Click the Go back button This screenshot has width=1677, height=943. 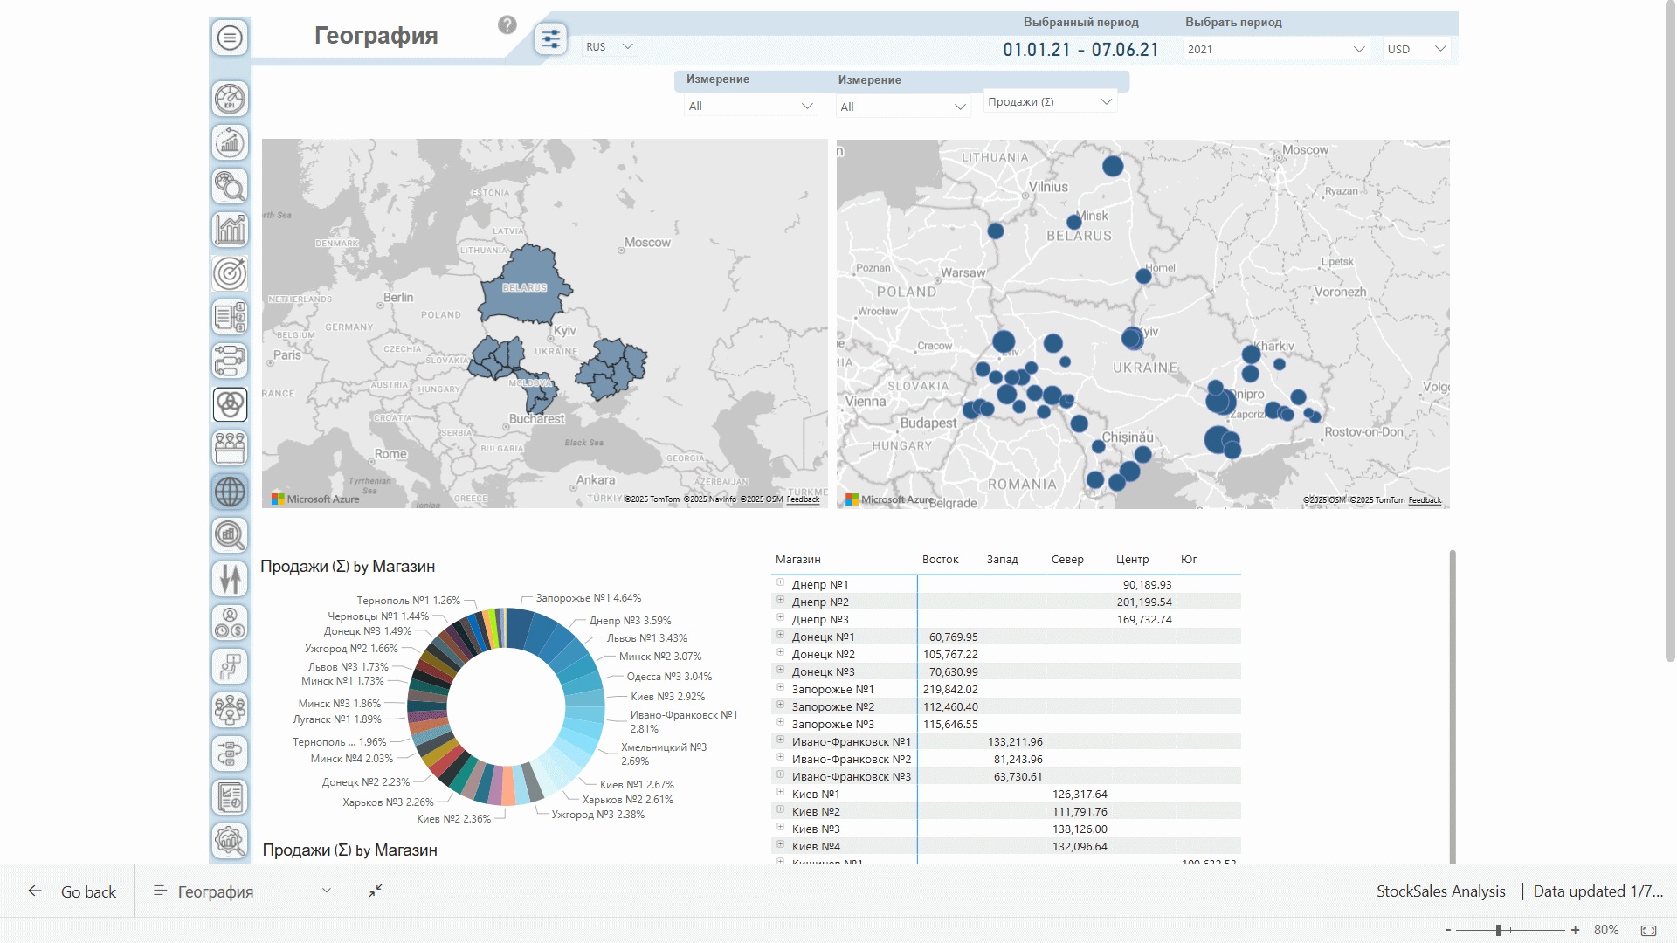pyautogui.click(x=72, y=891)
